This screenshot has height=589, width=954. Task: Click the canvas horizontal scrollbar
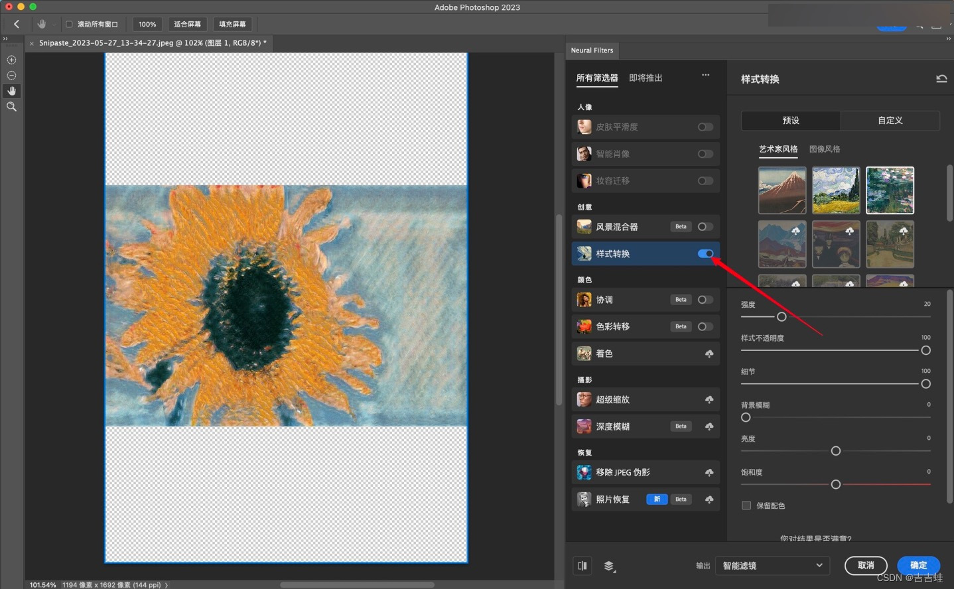click(357, 585)
